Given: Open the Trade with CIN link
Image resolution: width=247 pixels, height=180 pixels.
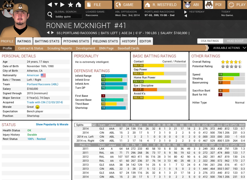Looking at the screenshot, I should (45, 102).
